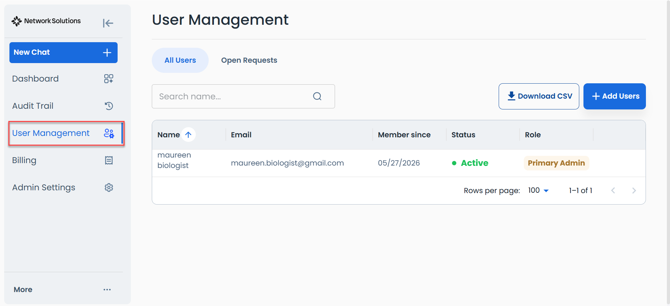Image resolution: width=670 pixels, height=306 pixels.
Task: Click the Role column header
Action: 533,135
